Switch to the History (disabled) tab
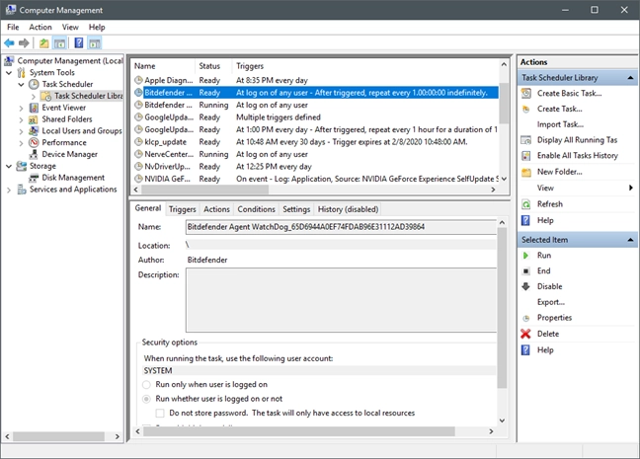The height and width of the screenshot is (459, 640). (x=348, y=209)
